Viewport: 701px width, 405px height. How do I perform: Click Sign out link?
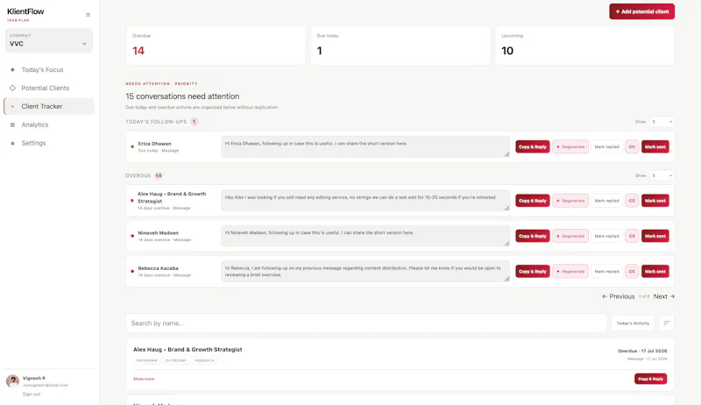[32, 394]
